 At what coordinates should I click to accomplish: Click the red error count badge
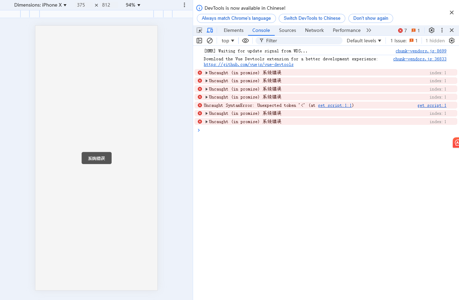pos(402,31)
